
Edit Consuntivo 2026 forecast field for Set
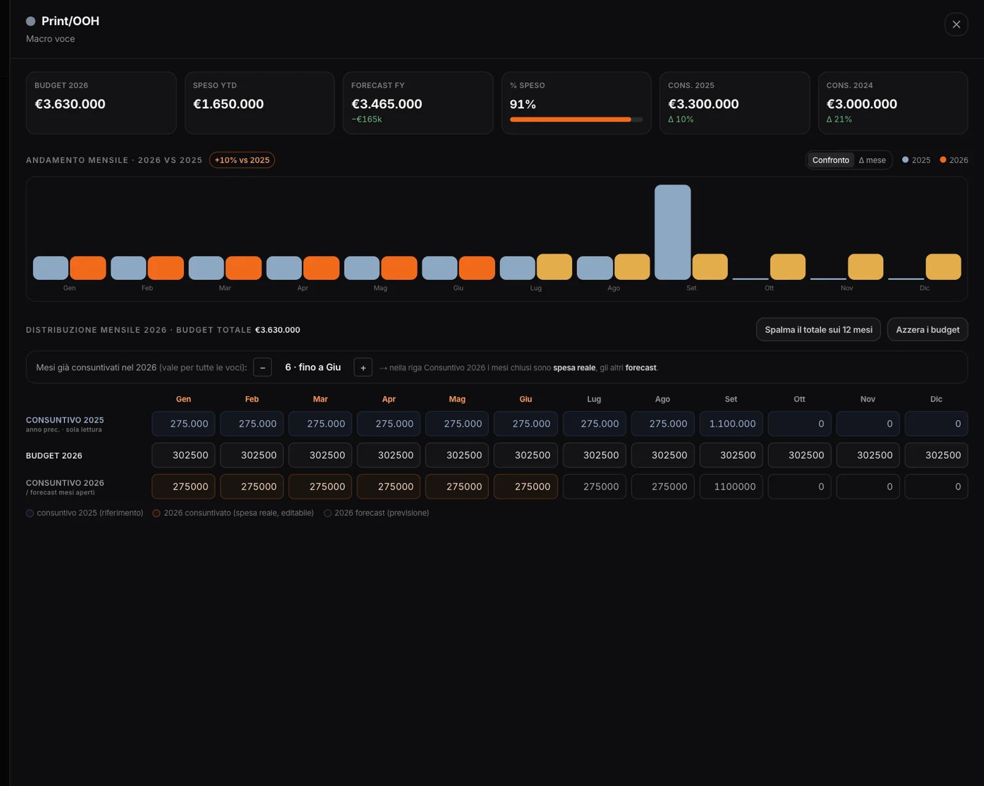[x=731, y=486]
